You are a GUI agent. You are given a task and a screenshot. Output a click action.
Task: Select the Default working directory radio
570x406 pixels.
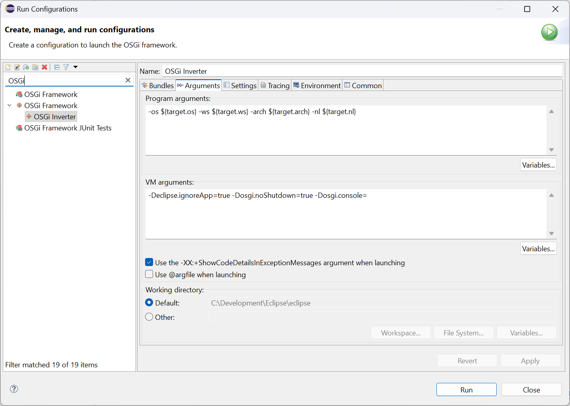pyautogui.click(x=149, y=303)
